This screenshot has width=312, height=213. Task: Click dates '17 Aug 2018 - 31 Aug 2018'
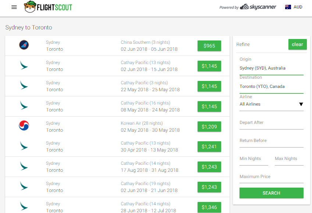(149, 170)
